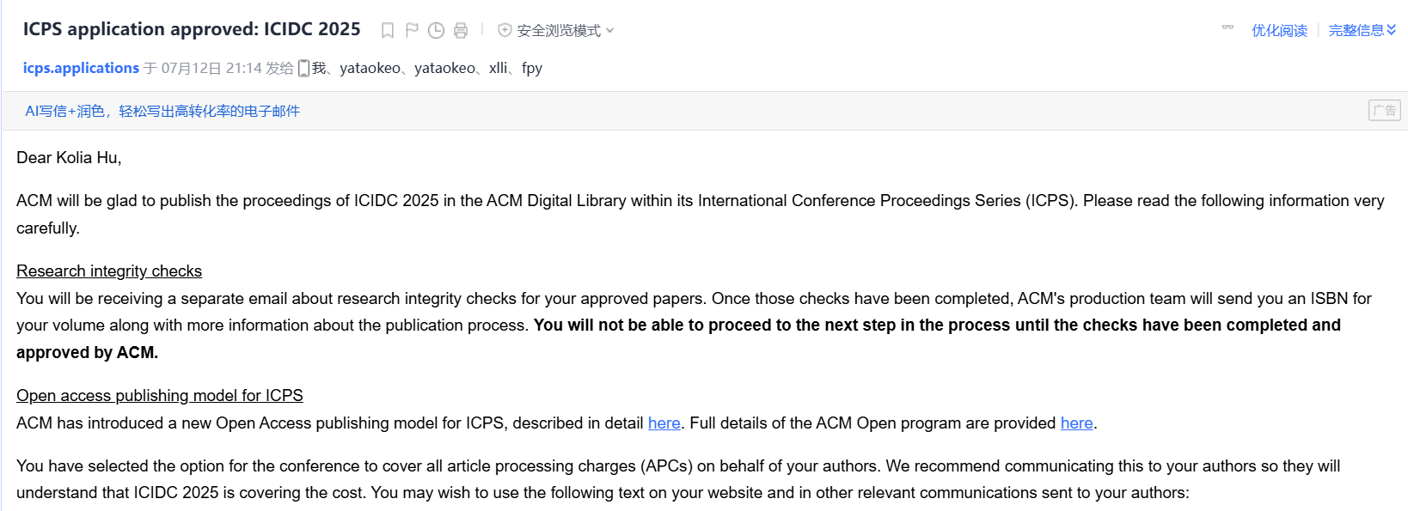Open sender icps.applications contact
The image size is (1408, 511).
[81, 68]
